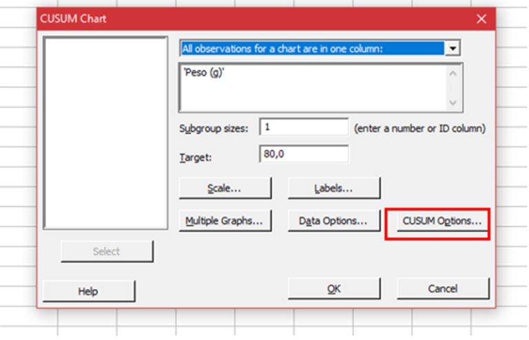Close the CUSUM Chart dialog

[481, 19]
